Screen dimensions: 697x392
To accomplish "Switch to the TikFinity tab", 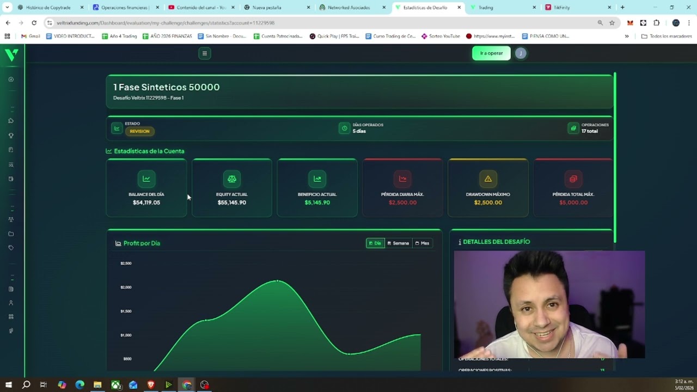I will 577,8.
